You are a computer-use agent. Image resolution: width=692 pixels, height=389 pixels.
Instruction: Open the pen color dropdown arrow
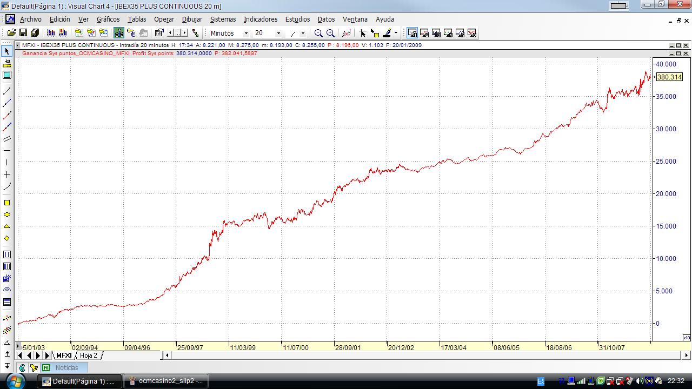[396, 33]
